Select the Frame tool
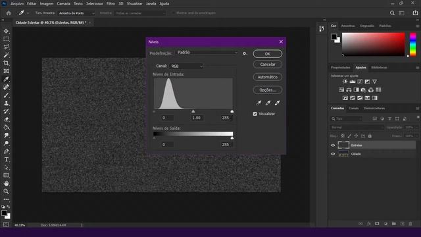 tap(6, 71)
